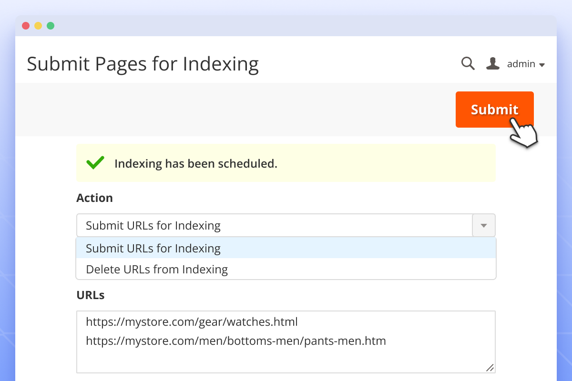Open the search using the magnifier icon
The height and width of the screenshot is (381, 572).
click(x=468, y=63)
